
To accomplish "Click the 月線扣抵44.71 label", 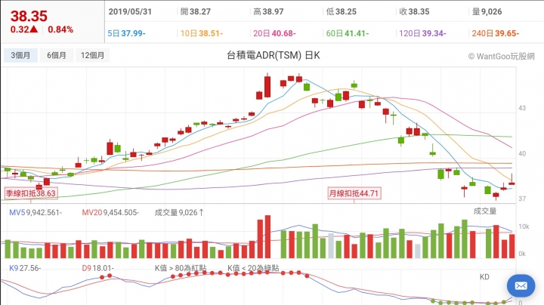I will [354, 193].
